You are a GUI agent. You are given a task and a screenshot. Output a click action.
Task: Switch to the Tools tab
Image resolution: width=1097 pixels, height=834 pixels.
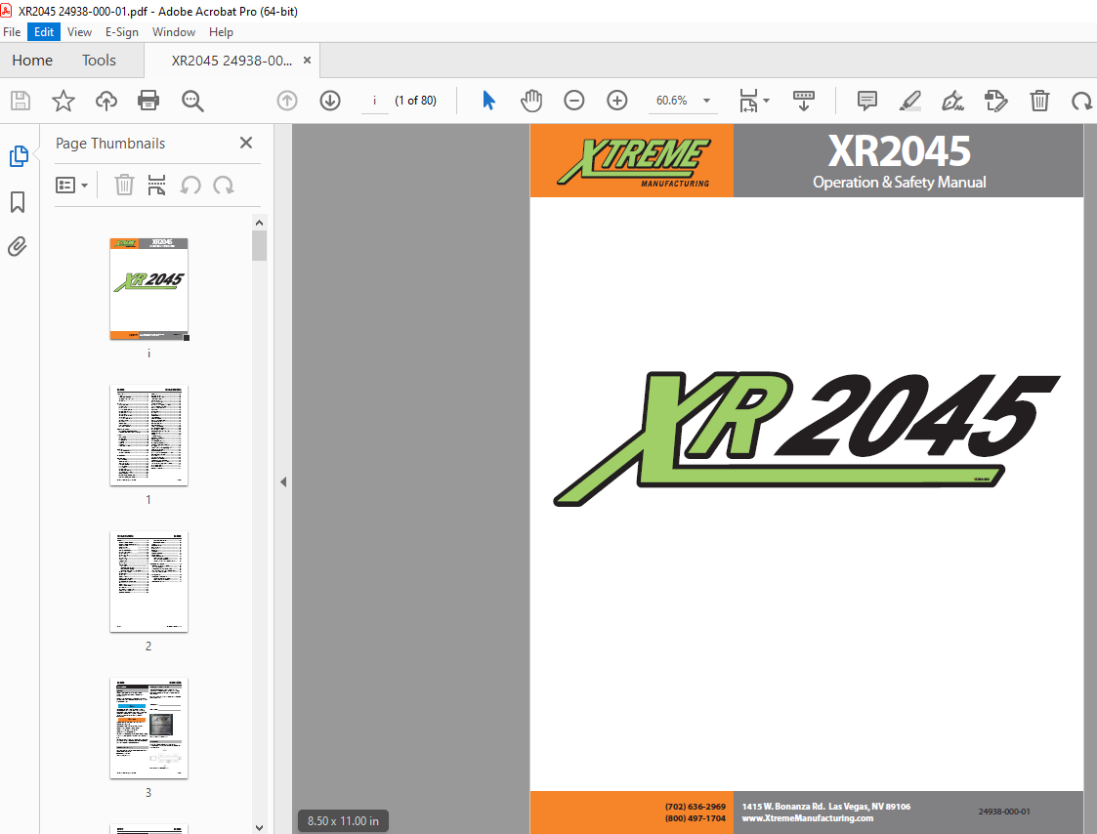99,61
